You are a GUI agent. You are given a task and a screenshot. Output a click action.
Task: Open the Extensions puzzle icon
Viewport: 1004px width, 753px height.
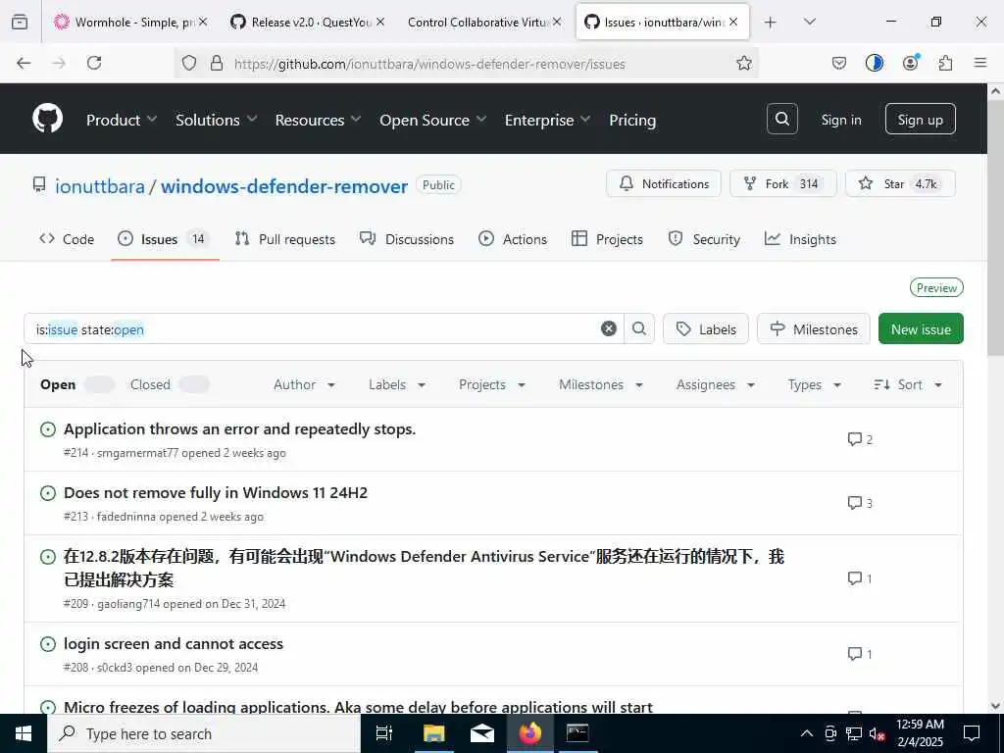(x=945, y=63)
